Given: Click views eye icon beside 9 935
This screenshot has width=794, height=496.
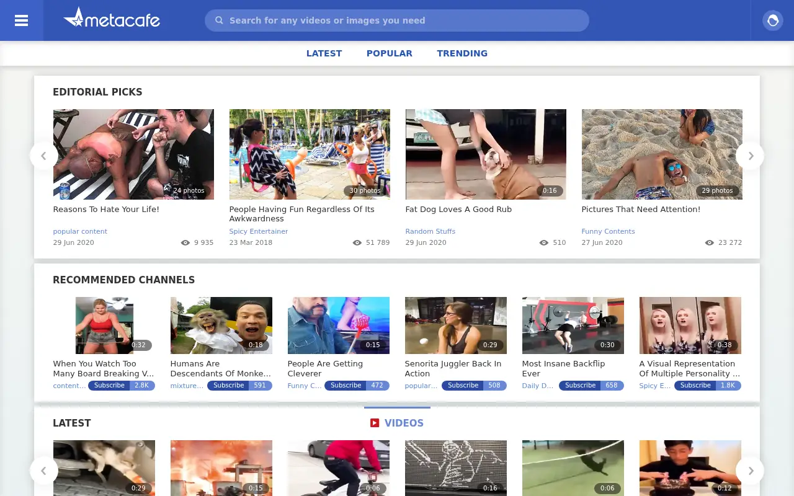Looking at the screenshot, I should [185, 242].
